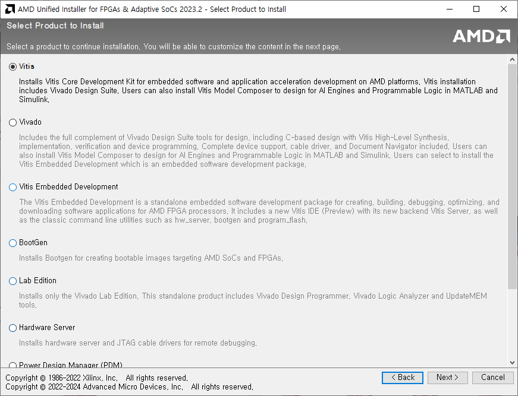Viewport: 518px width, 396px height.
Task: Click the Xilinx 1986-2022 copyright line
Action: (x=96, y=378)
